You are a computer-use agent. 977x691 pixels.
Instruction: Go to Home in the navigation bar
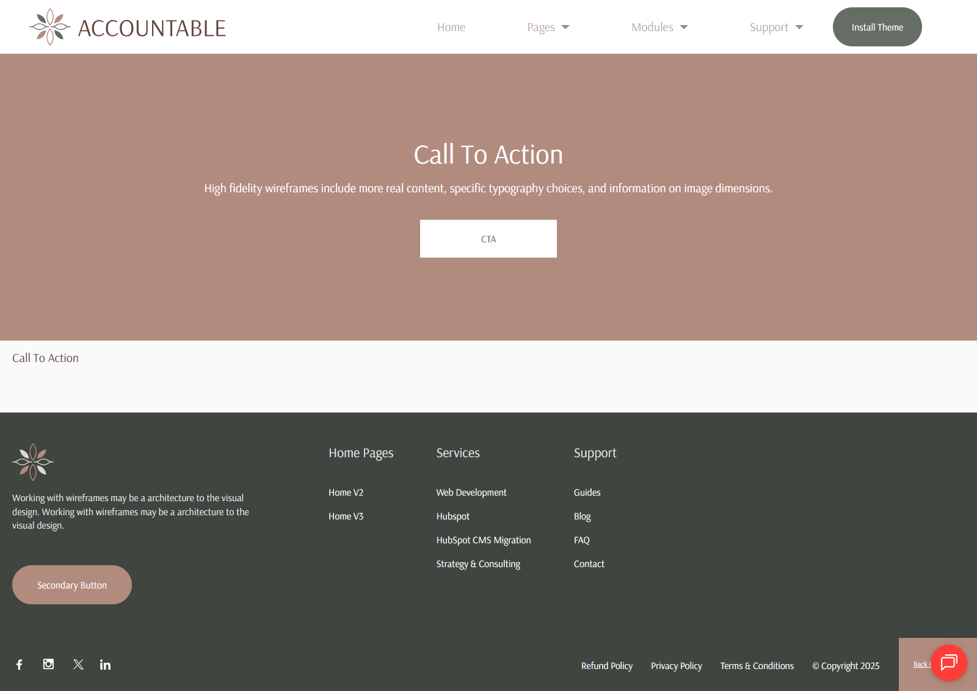point(451,27)
